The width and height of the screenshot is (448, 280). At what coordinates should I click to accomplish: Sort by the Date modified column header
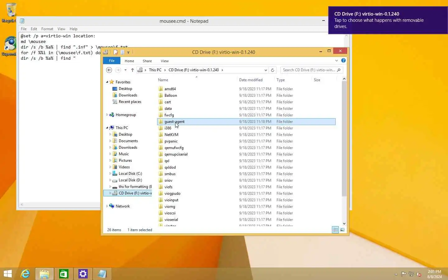pos(256,80)
